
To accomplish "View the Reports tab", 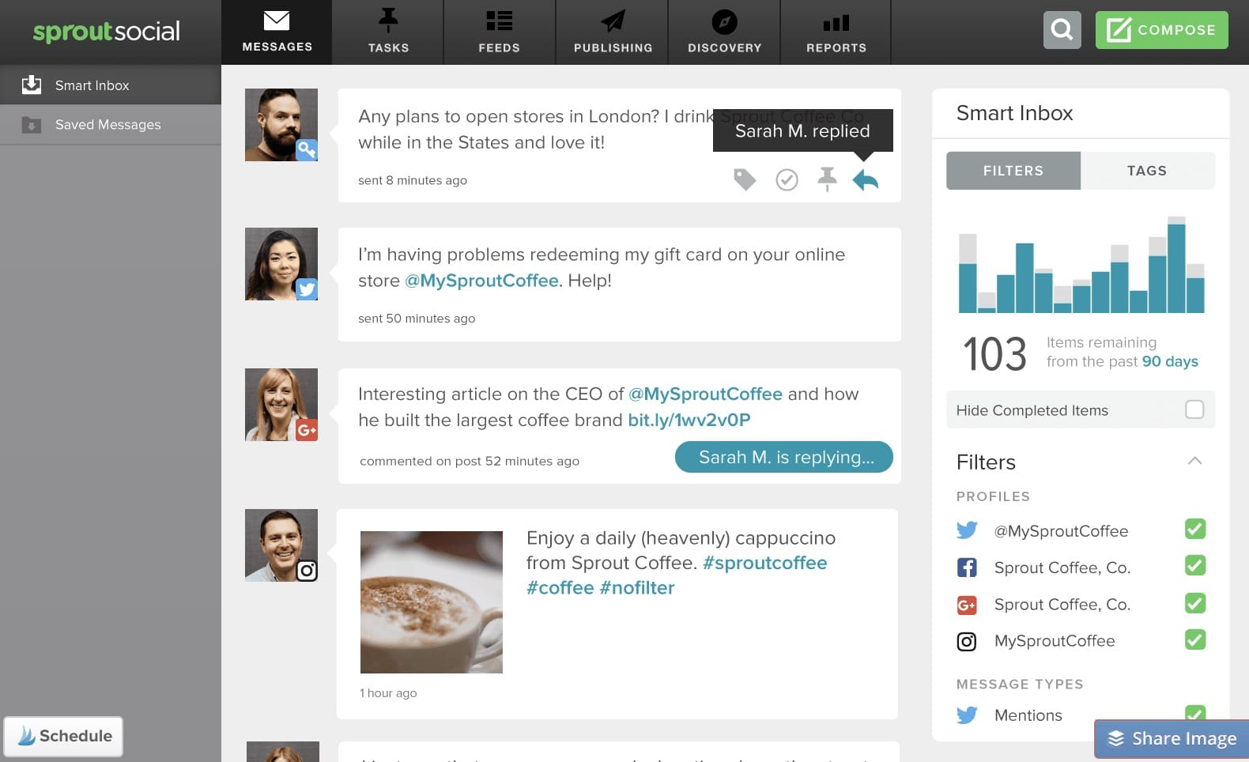I will [x=836, y=32].
